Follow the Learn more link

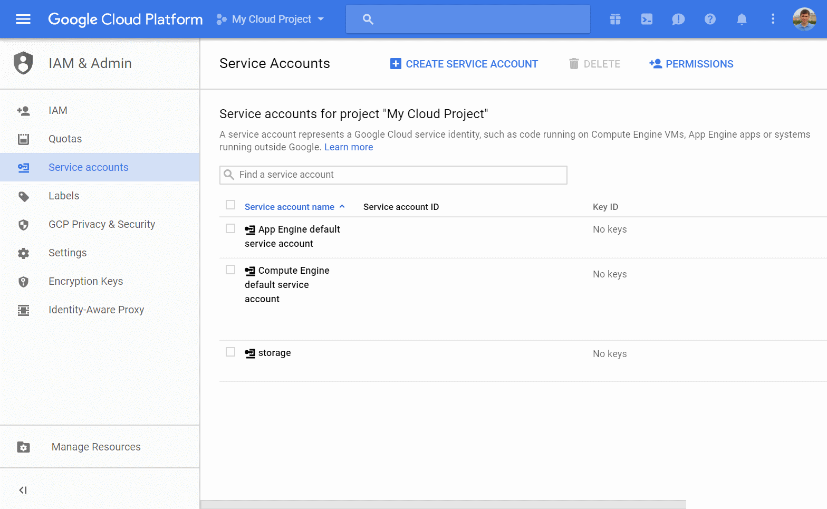click(349, 147)
